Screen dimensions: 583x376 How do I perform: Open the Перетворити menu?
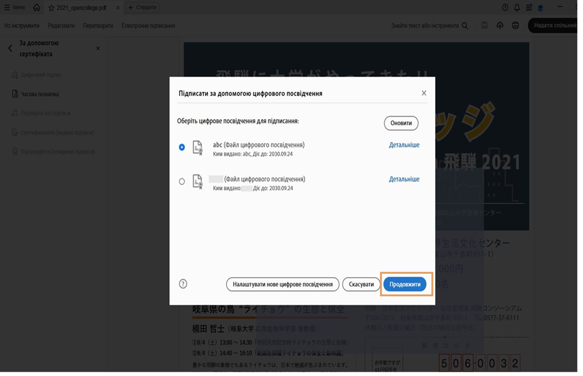click(98, 26)
